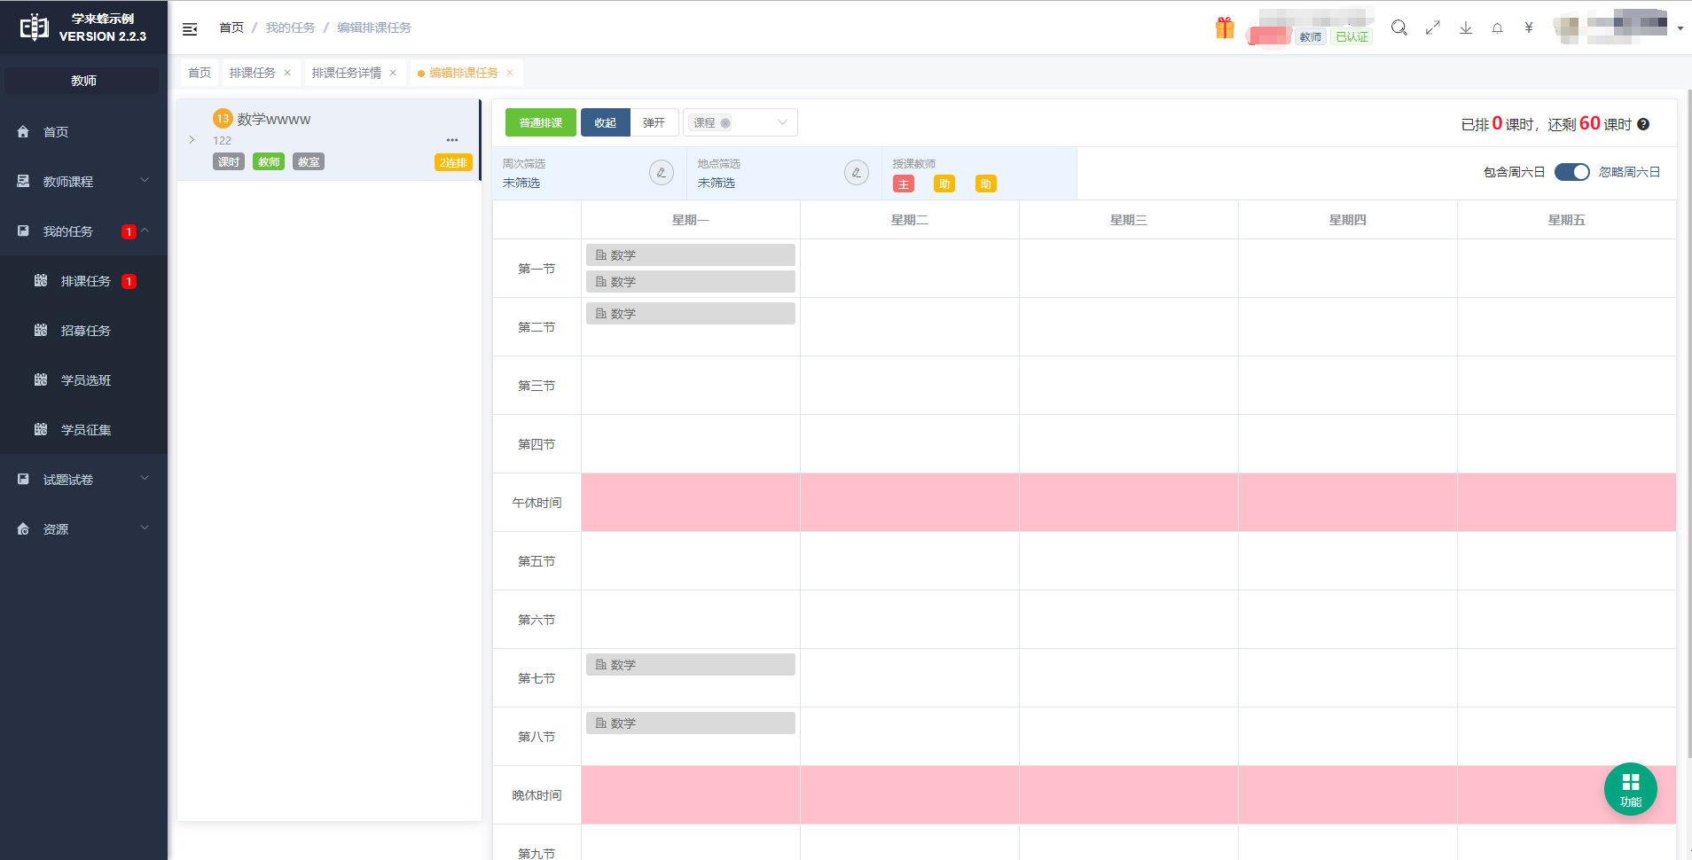Expand the 数学wwww task row arrow
Screen dimensions: 1692x860
tap(192, 140)
